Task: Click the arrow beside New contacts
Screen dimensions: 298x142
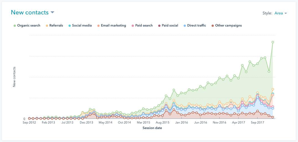Action: (x=52, y=12)
